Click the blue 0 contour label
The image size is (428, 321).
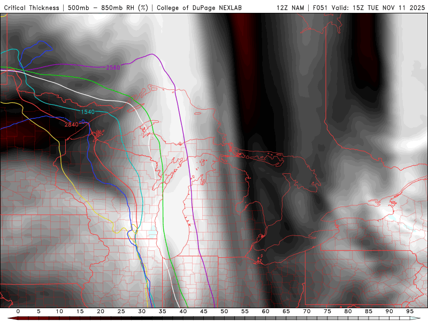[x=83, y=122]
